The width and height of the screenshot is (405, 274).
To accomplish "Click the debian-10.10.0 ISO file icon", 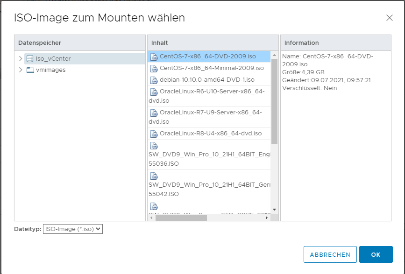I will 154,79.
